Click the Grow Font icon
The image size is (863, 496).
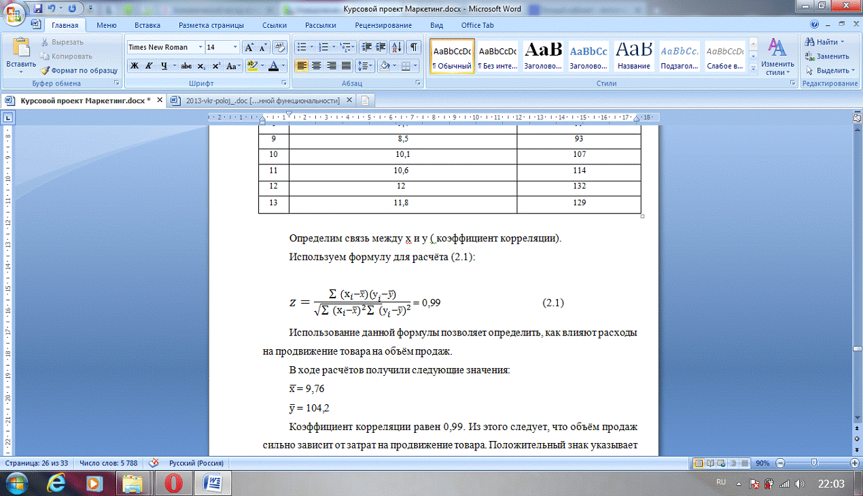click(x=249, y=48)
